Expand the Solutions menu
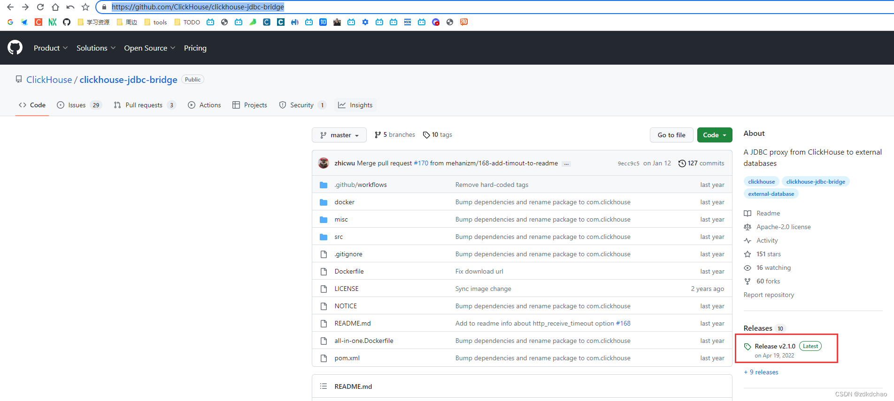 coord(96,48)
